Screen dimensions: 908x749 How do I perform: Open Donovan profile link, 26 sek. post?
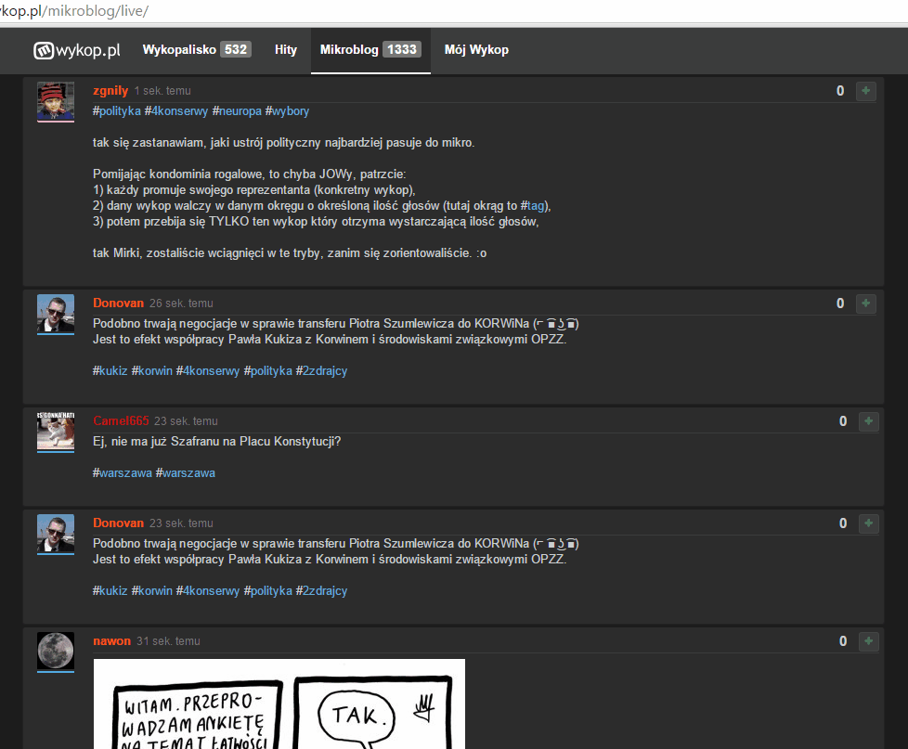coord(118,303)
